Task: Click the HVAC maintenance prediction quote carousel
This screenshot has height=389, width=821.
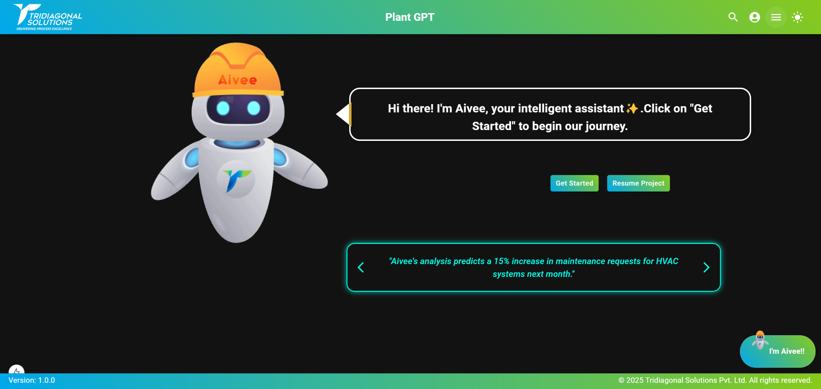Action: tap(533, 267)
